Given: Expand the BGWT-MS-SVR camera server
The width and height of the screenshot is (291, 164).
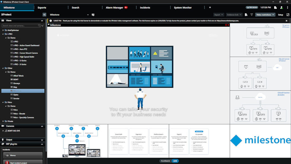Looking at the screenshot, I should 3,131.
